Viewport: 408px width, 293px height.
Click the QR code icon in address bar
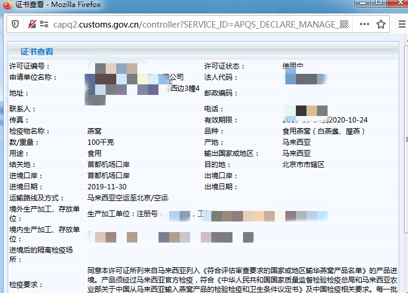click(x=344, y=25)
